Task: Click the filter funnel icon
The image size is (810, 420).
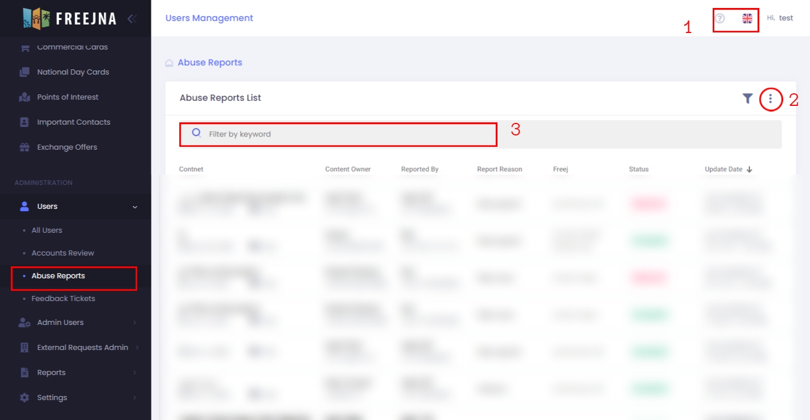Action: [x=747, y=98]
